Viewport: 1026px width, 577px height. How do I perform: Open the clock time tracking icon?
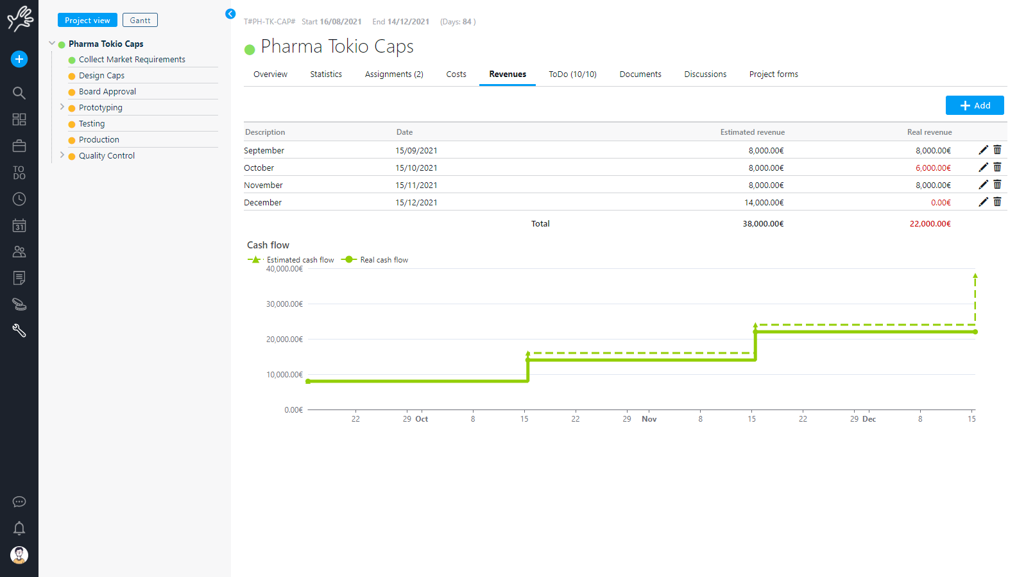(19, 199)
